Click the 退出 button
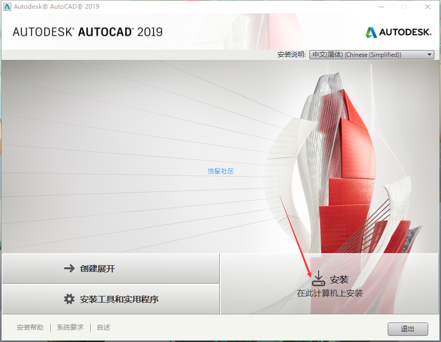The width and height of the screenshot is (441, 342). tap(408, 329)
